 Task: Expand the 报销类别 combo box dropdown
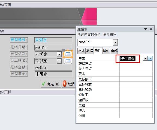(59, 54)
